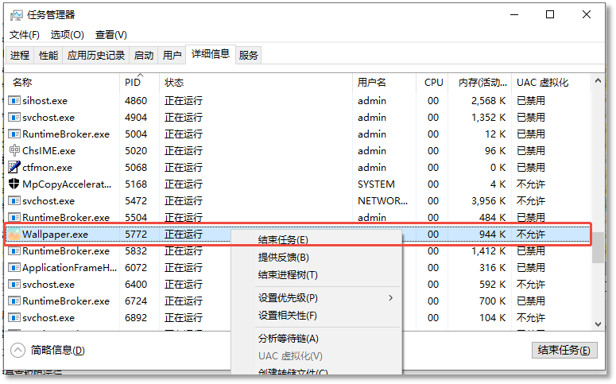
Task: Switch to the 性能 tab
Action: click(x=48, y=56)
